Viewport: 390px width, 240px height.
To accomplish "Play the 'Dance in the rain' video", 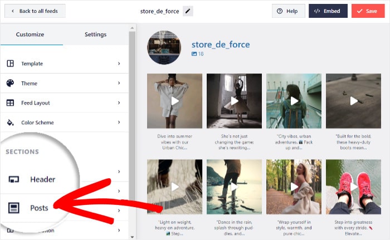I will tap(234, 187).
